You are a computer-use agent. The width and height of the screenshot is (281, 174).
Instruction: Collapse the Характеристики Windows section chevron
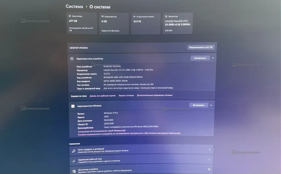click(x=211, y=105)
